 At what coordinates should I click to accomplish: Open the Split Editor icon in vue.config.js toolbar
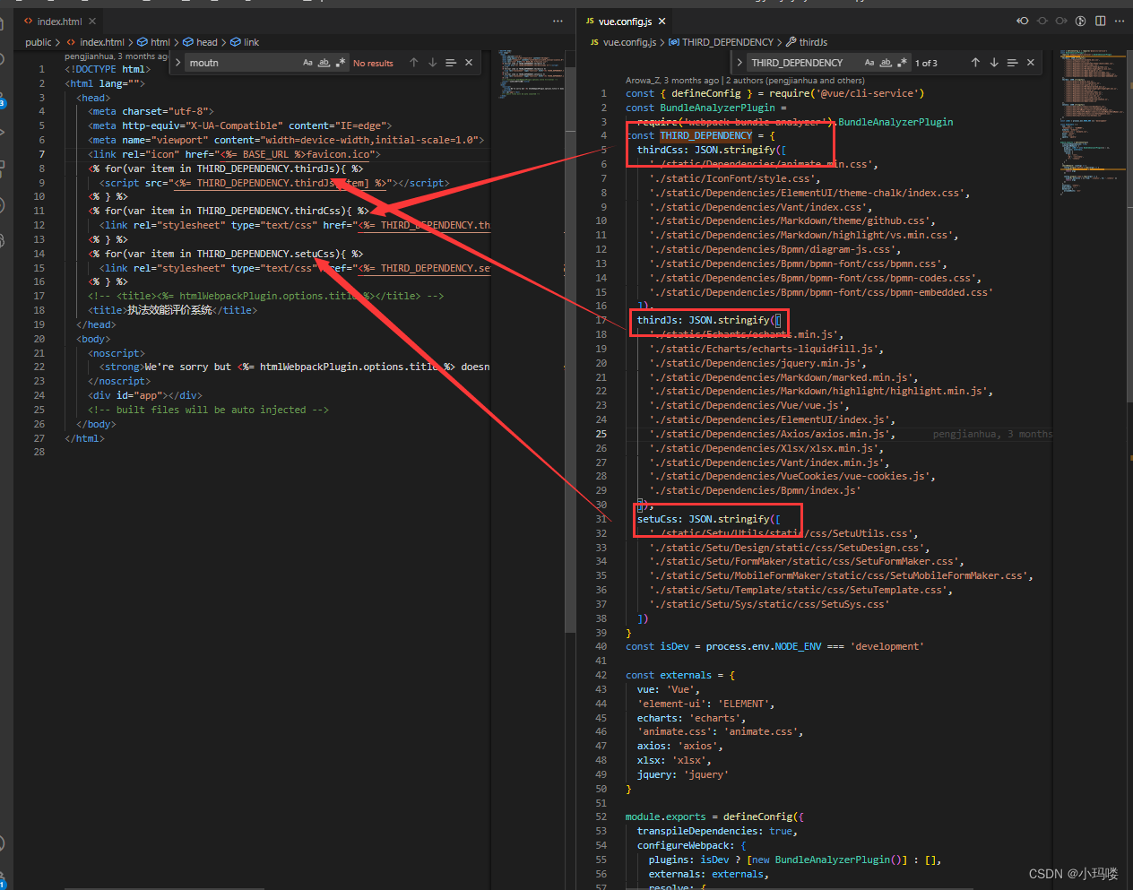pyautogui.click(x=1100, y=21)
